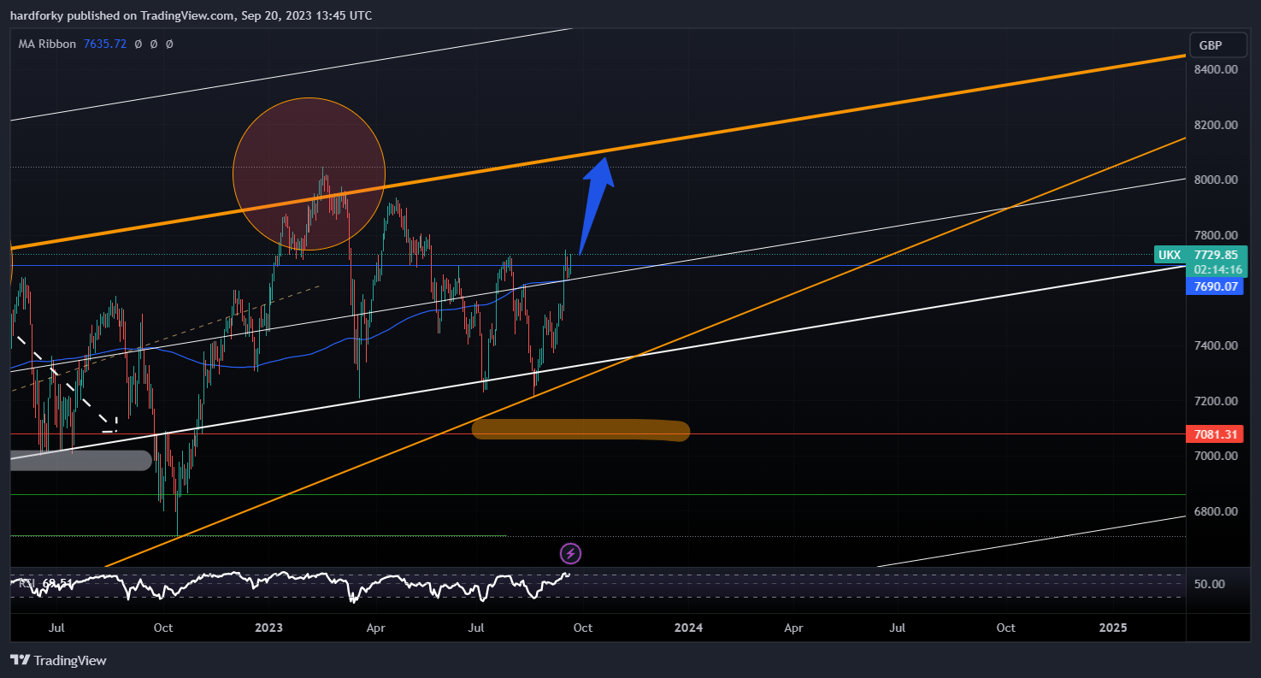This screenshot has width=1261, height=678.
Task: Select the MA Ribbon indicator label
Action: point(48,44)
